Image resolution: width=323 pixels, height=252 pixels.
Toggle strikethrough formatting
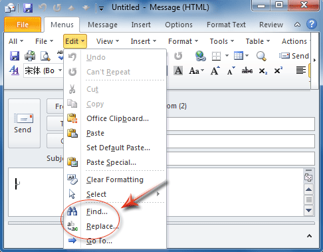tap(247, 70)
